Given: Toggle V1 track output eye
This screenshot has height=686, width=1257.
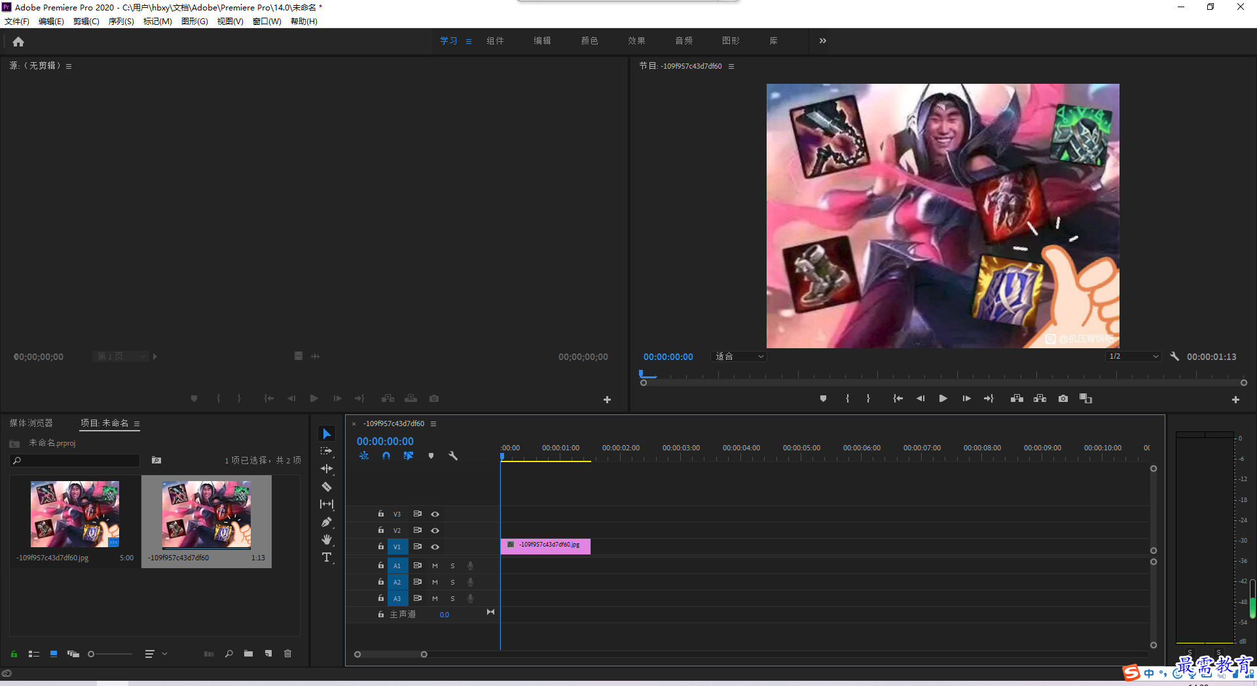Looking at the screenshot, I should point(435,547).
